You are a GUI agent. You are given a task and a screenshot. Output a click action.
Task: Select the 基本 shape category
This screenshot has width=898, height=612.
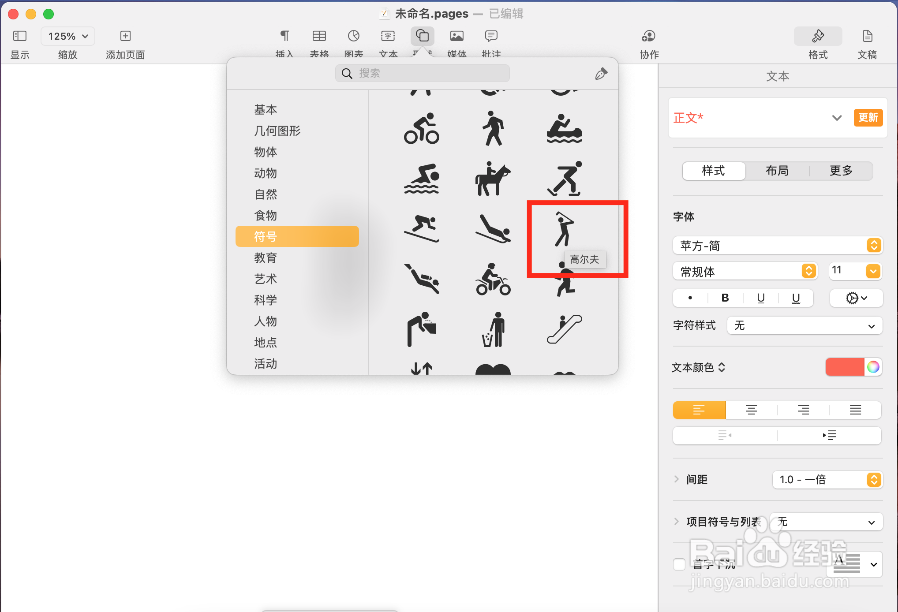click(x=266, y=109)
